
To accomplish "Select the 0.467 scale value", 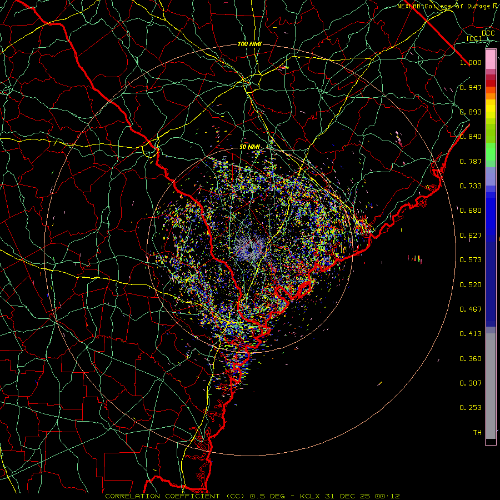I will click(x=471, y=309).
